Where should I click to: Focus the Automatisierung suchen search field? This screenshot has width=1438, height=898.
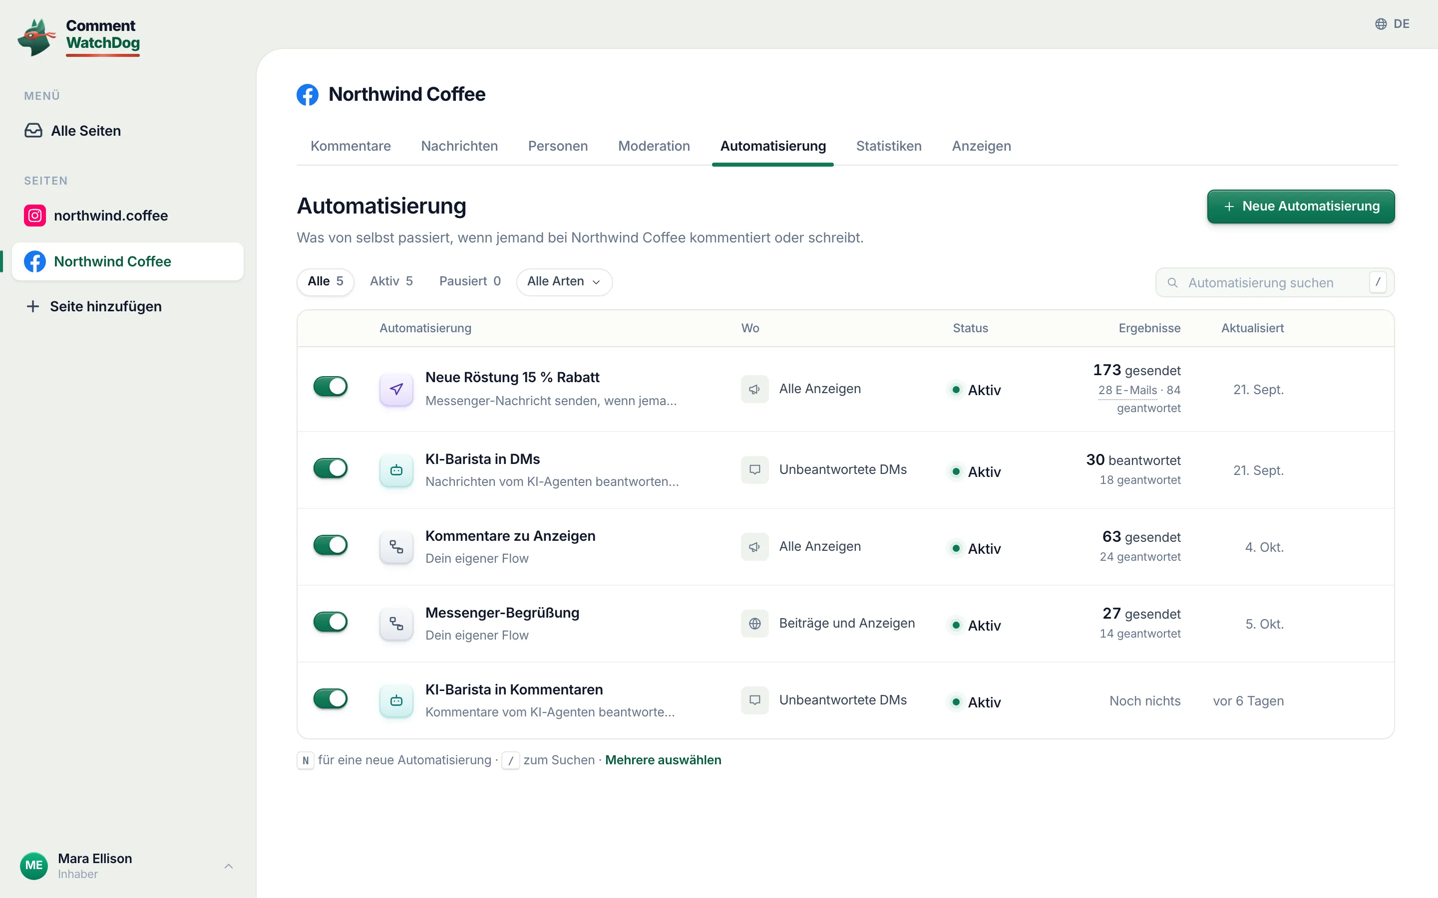click(1275, 283)
